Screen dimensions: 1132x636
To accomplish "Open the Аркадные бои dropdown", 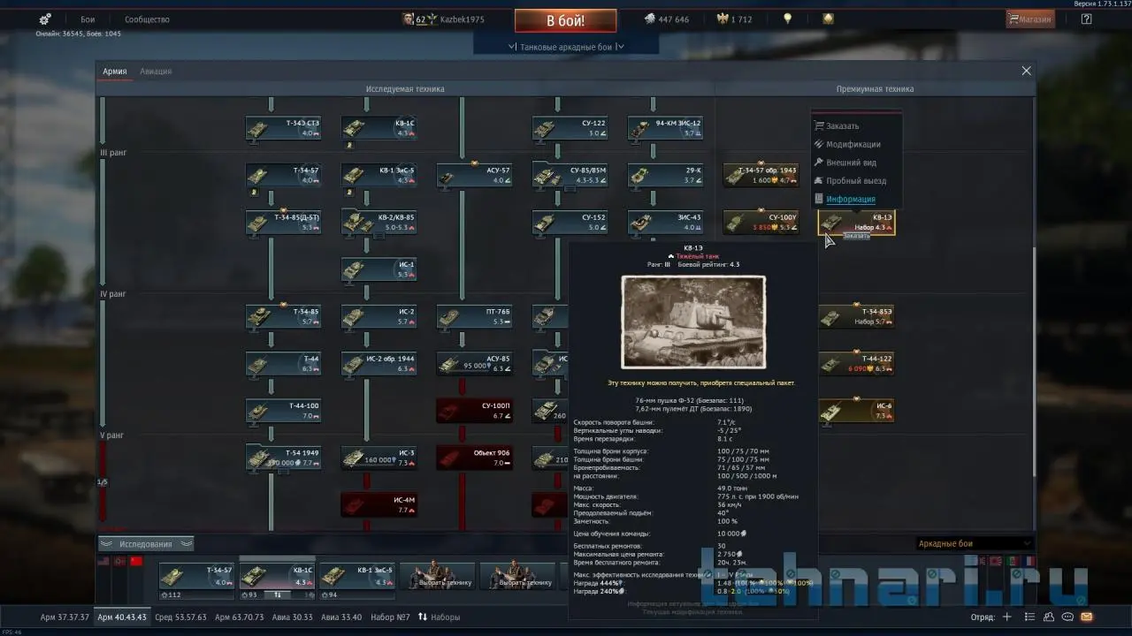I will (x=974, y=543).
